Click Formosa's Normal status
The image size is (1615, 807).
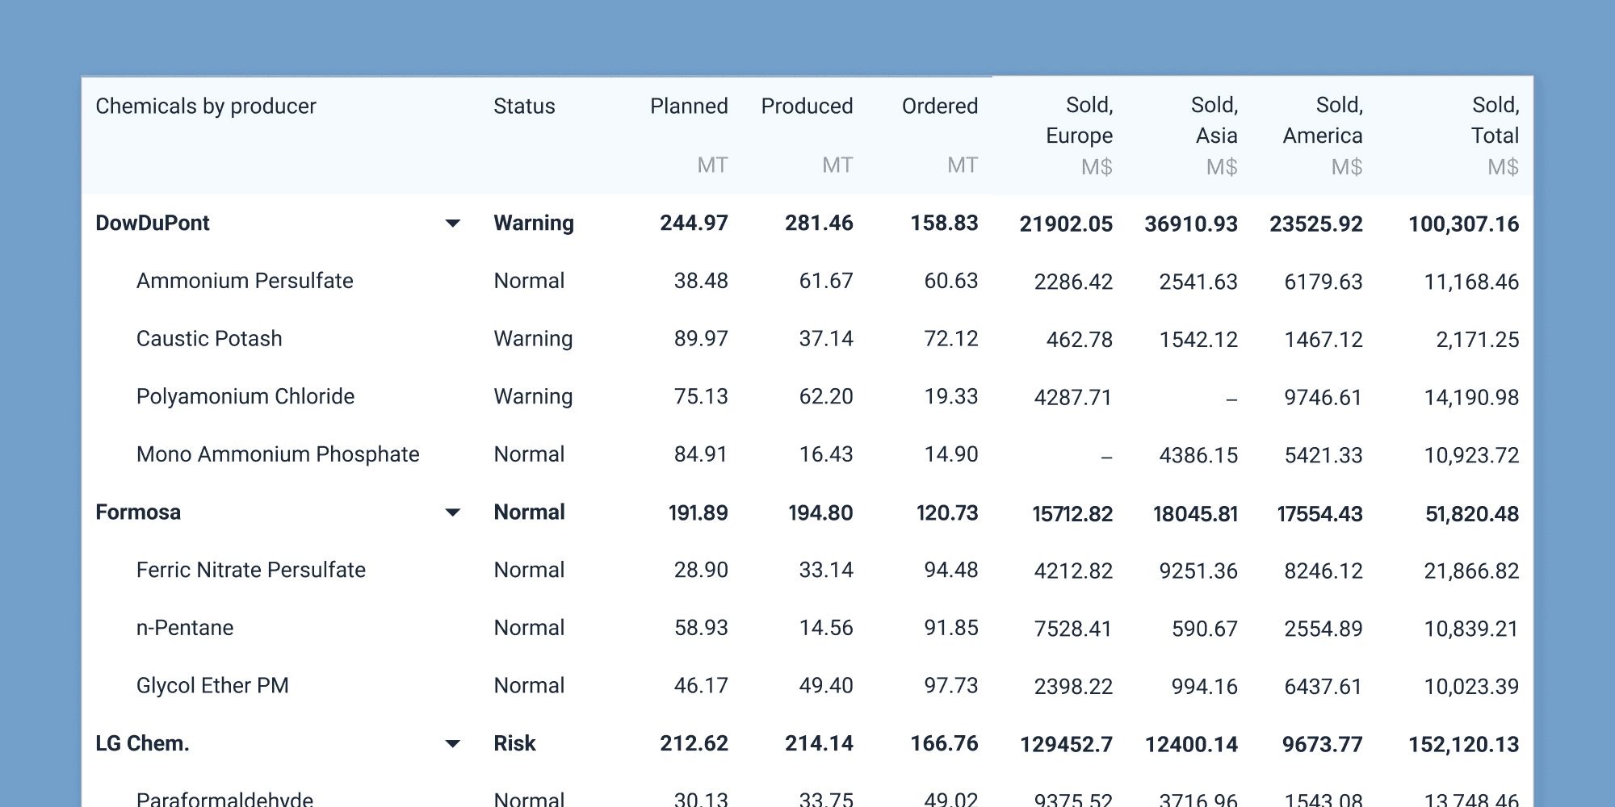coord(529,512)
